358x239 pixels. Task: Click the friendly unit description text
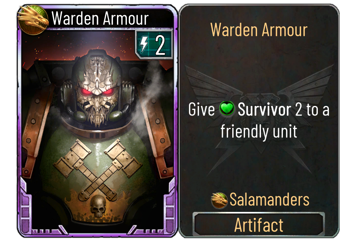(x=259, y=132)
